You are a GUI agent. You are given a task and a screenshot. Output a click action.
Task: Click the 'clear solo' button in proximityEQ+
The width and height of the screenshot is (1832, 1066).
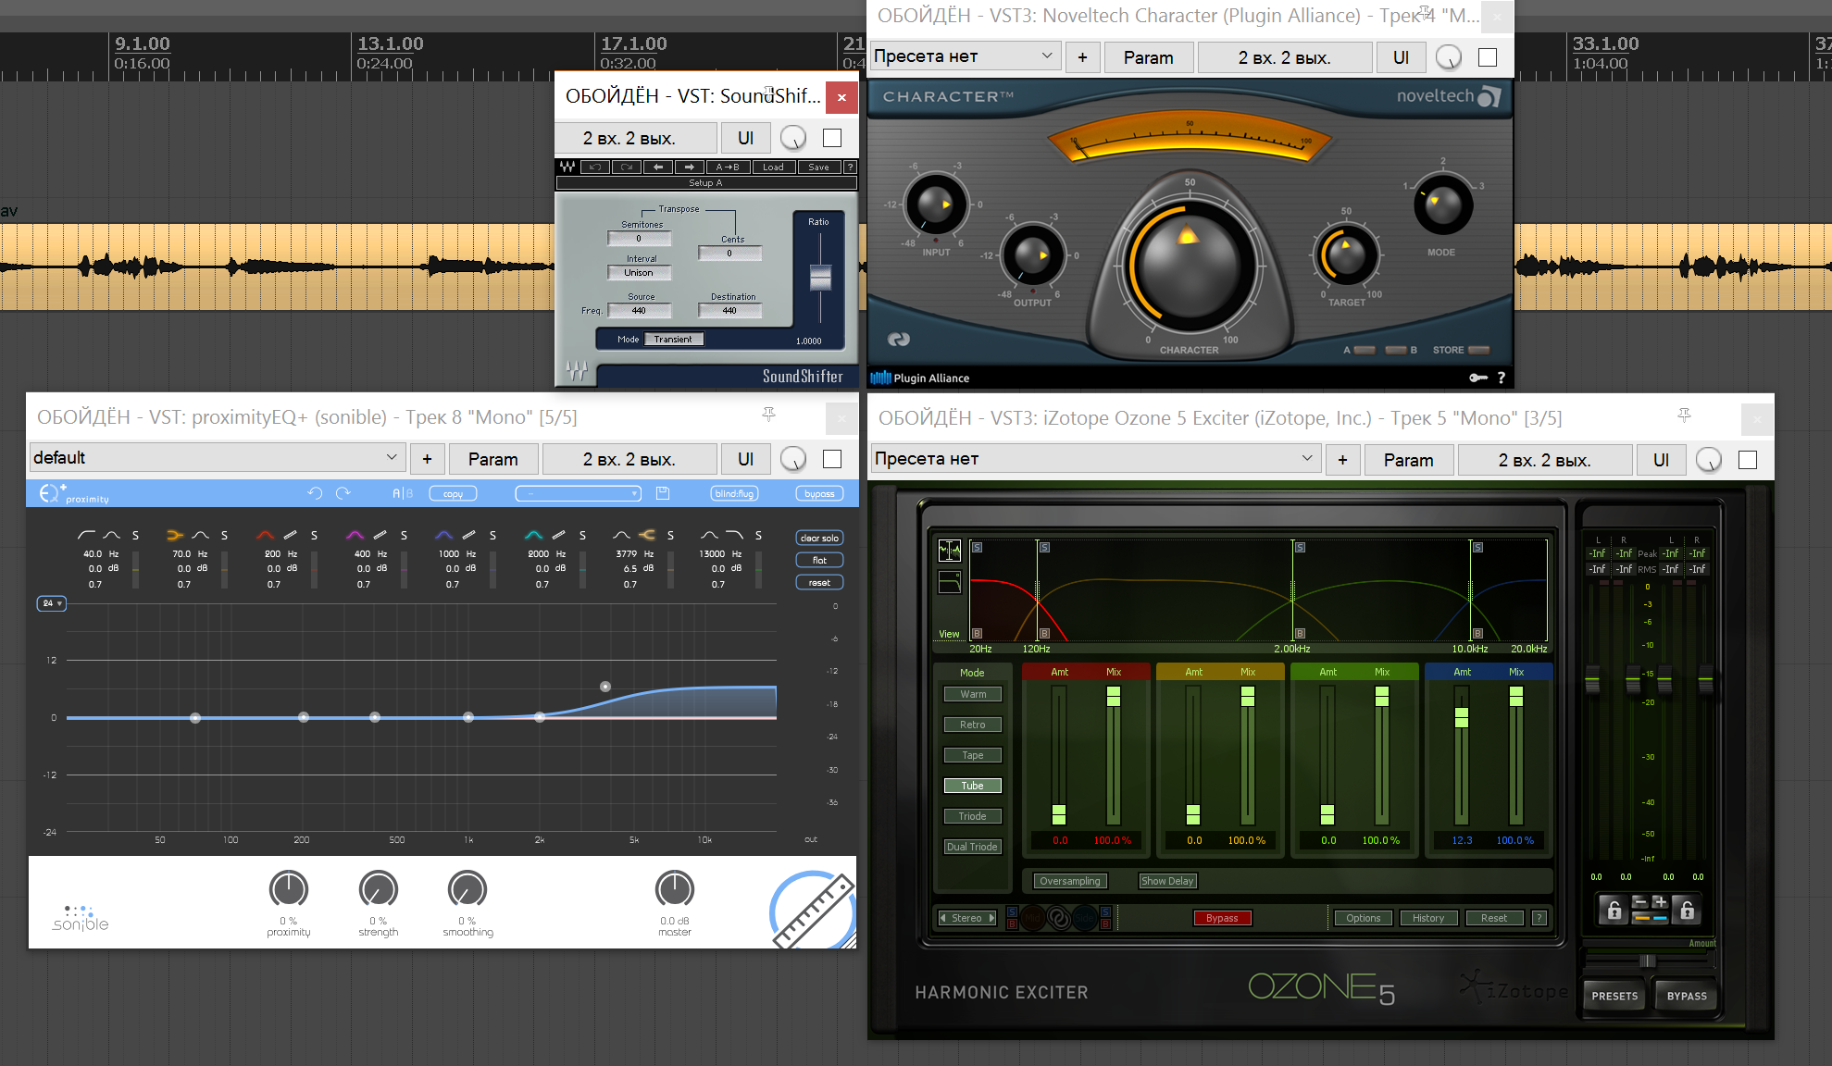819,539
